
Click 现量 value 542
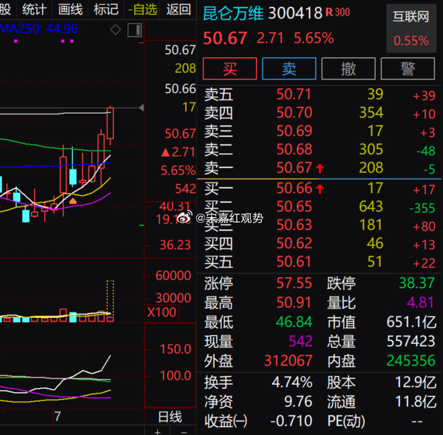301,341
